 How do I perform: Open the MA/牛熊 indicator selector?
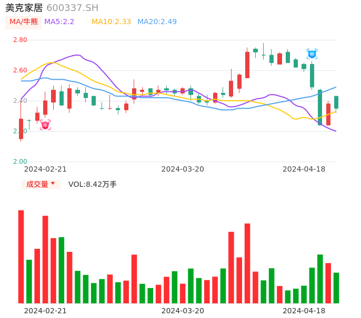pyautogui.click(x=24, y=22)
